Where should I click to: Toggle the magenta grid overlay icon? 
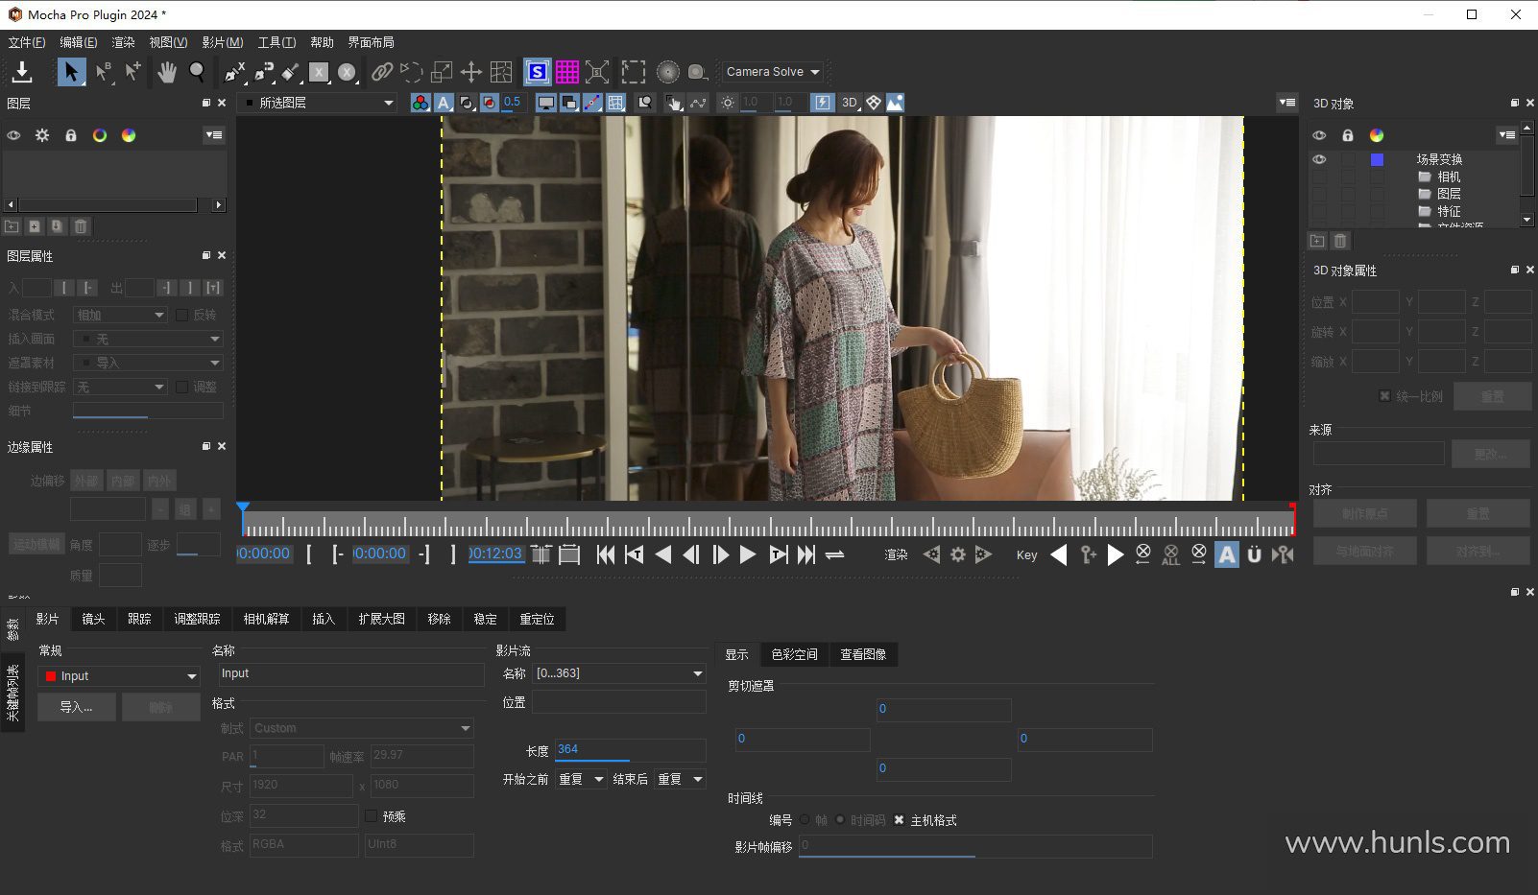(567, 72)
